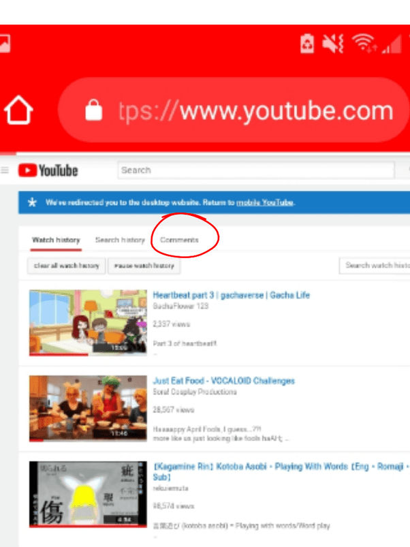410x547 pixels.
Task: Click the star icon in blue banner
Action: [32, 202]
